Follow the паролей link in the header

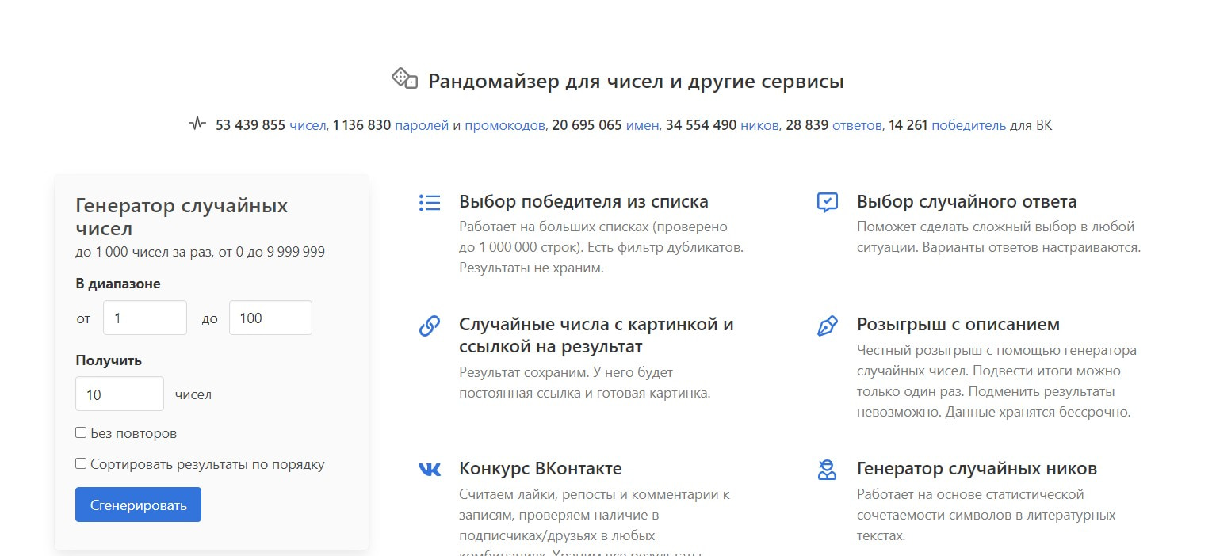(421, 124)
